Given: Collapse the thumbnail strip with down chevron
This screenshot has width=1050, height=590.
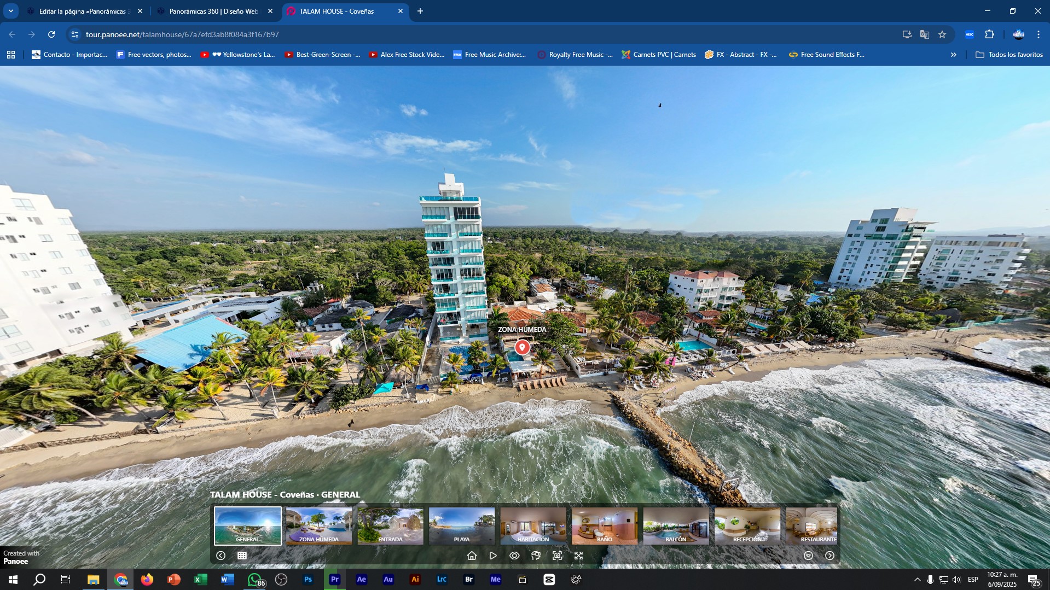Looking at the screenshot, I should [808, 556].
